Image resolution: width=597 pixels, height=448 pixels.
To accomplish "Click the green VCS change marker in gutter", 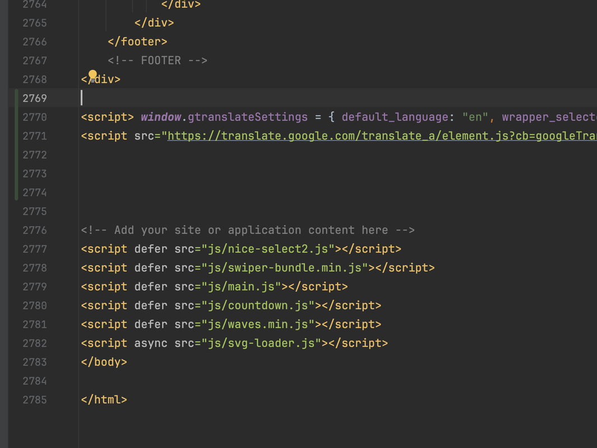I will [16, 145].
